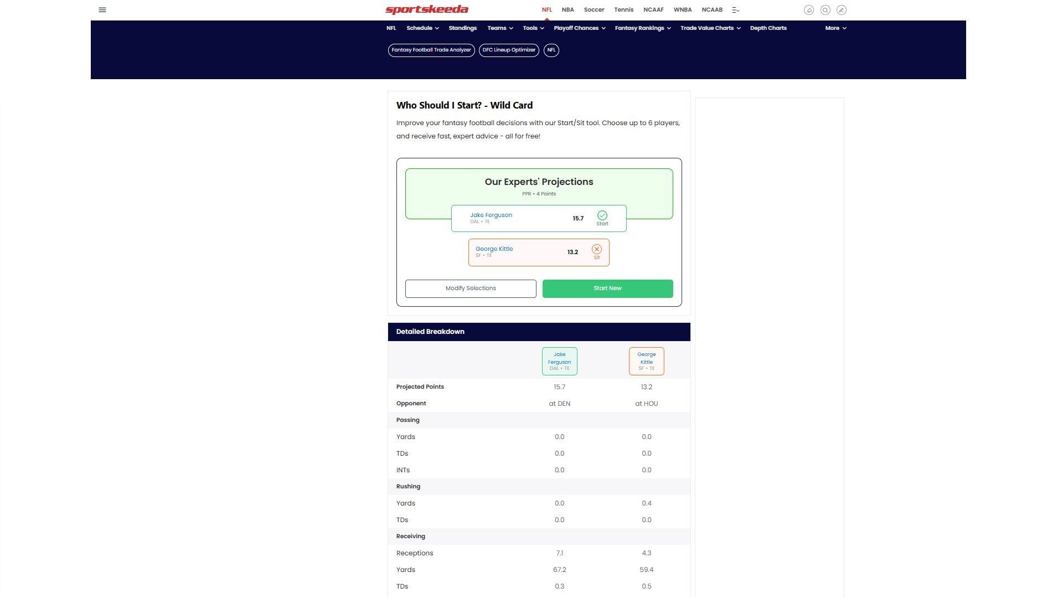The image size is (1063, 598).
Task: Expand the Teams dropdown menu
Action: [500, 28]
